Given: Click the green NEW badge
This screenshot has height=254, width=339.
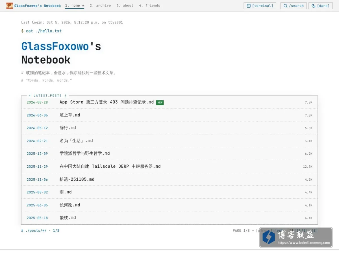Looking at the screenshot, I should point(160,102).
